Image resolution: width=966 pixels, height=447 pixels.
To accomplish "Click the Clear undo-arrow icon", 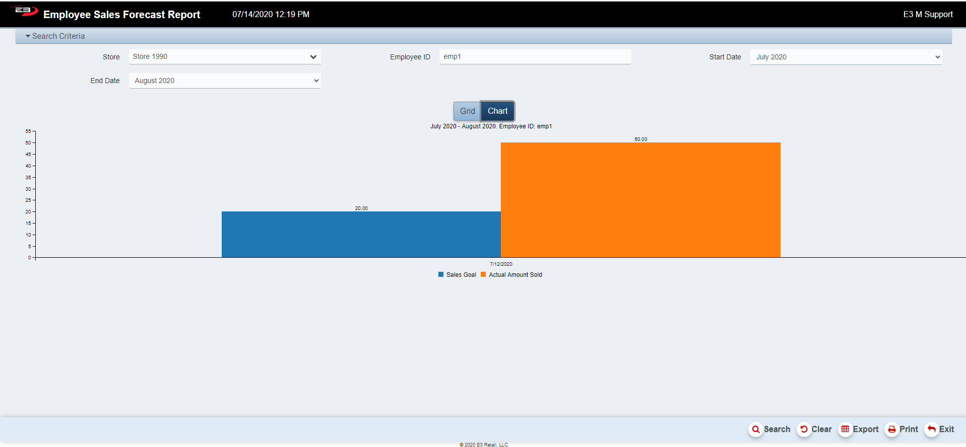I will point(804,429).
